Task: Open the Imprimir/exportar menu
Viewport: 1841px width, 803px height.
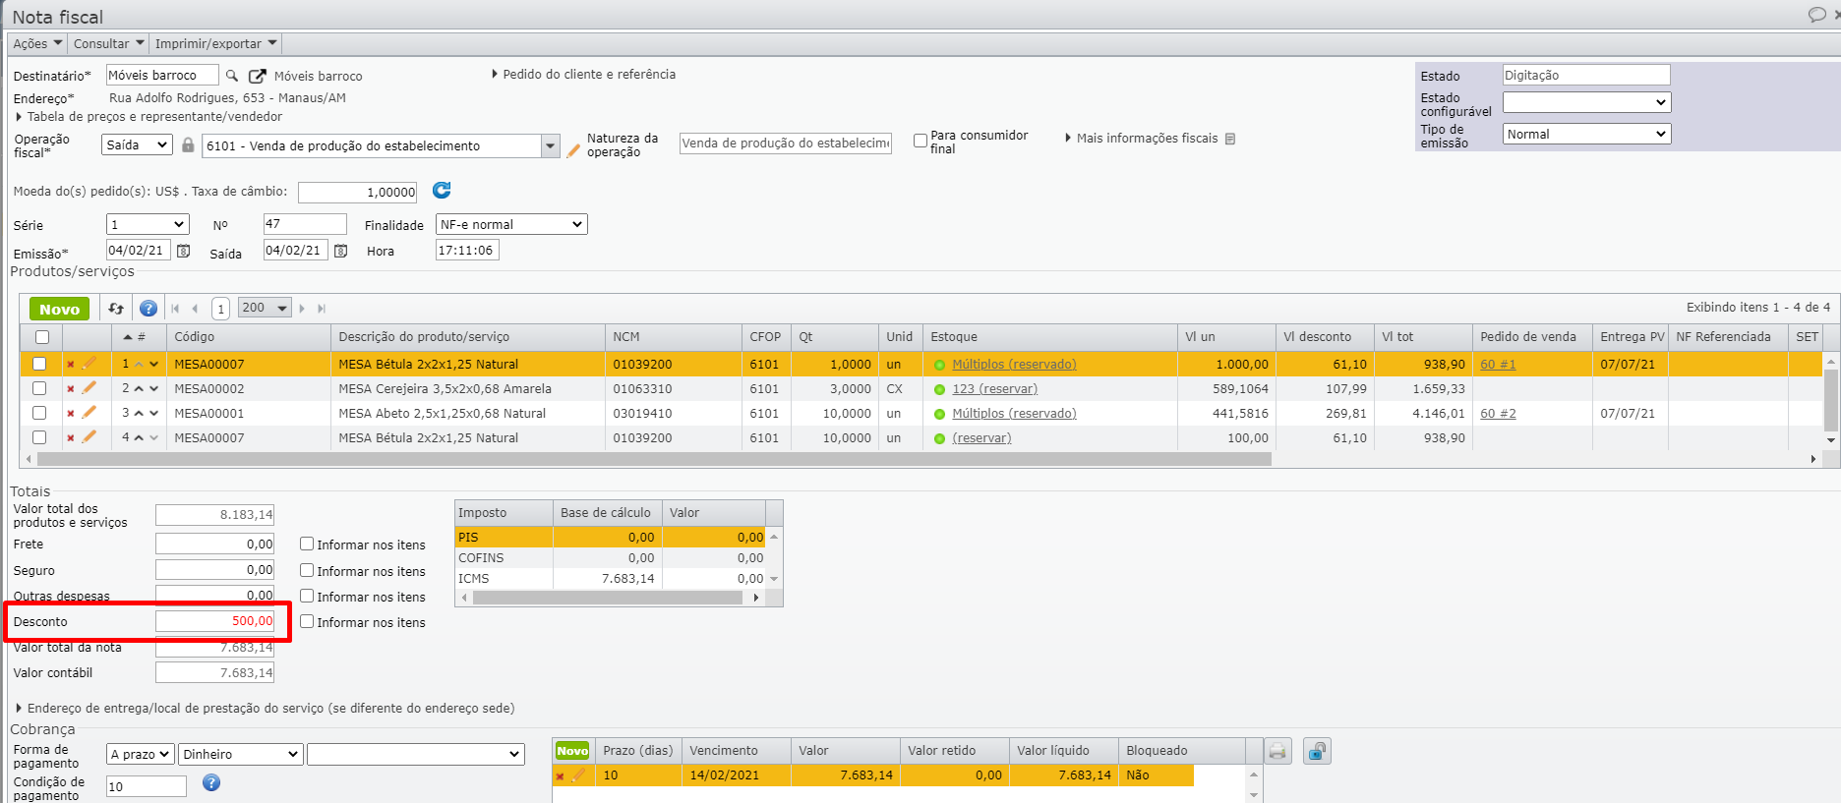Action: tap(216, 43)
